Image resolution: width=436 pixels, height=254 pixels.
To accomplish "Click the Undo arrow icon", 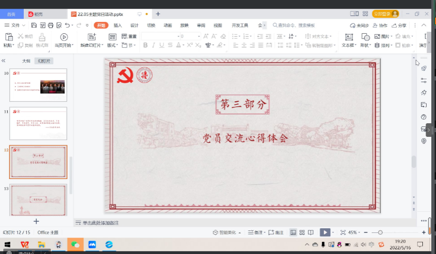I will [x=68, y=25].
